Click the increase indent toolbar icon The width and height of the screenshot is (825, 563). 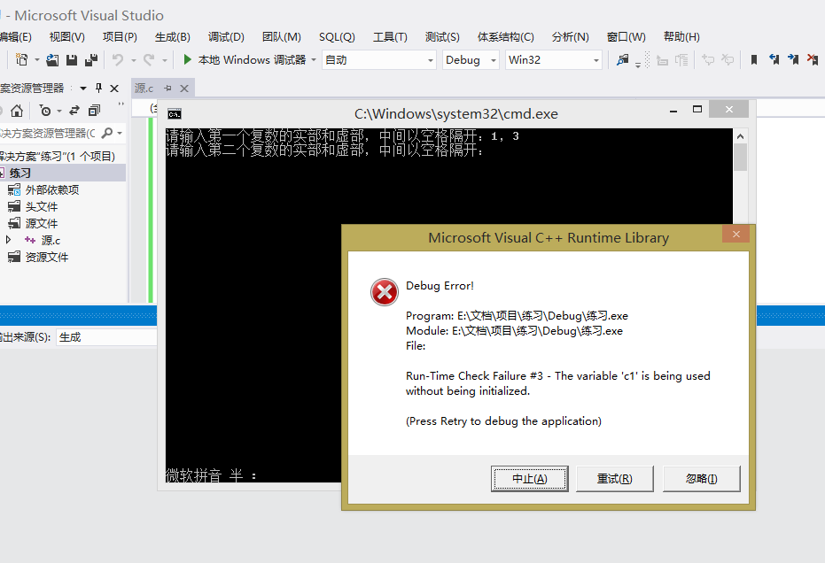coord(682,60)
